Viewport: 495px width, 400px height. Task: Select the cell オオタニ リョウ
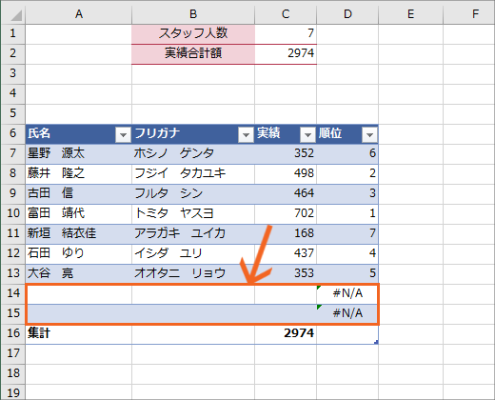click(x=193, y=273)
